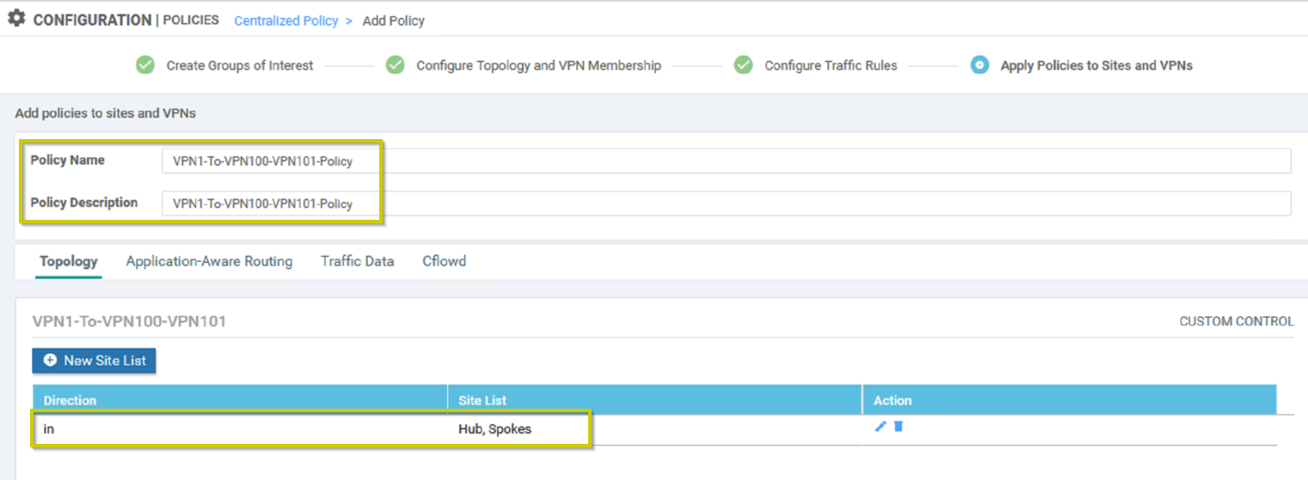Viewport: 1308px width, 480px height.
Task: Click Apply Policies to Sites step icon
Action: 979,65
